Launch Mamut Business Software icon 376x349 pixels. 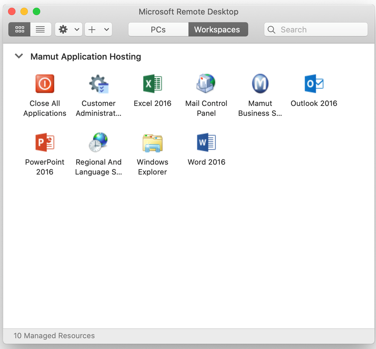260,83
